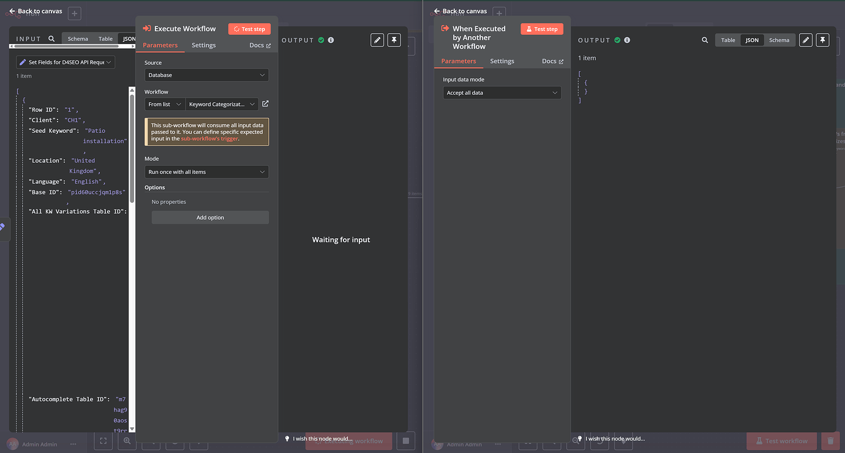Open the Source dropdown showing Database

coord(206,75)
